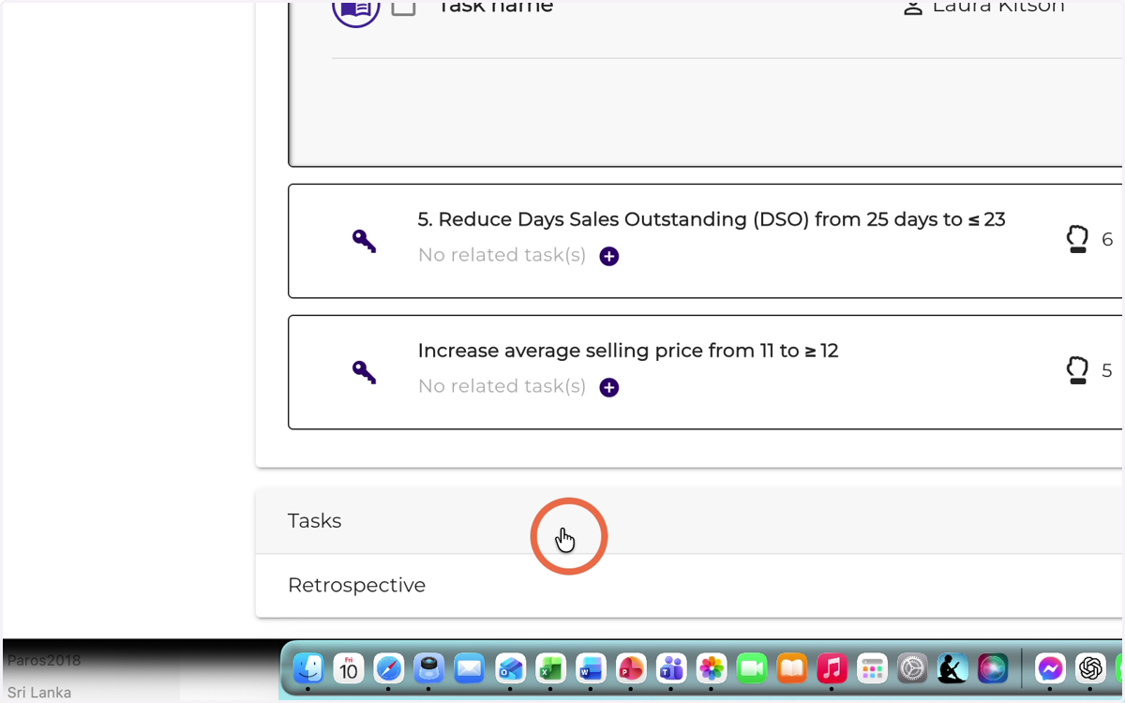The width and height of the screenshot is (1125, 703).
Task: Open Calendar from the Dock
Action: [349, 668]
